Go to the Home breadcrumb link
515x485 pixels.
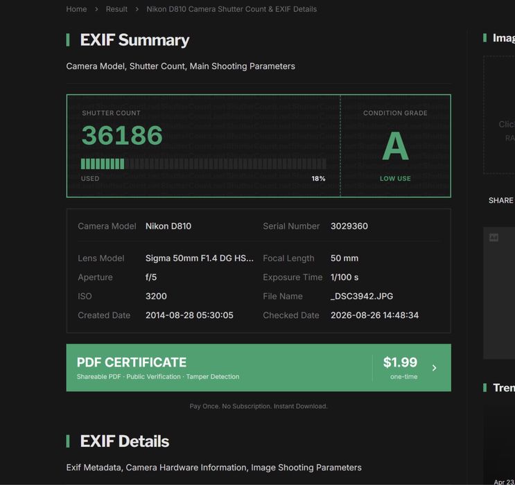click(x=76, y=9)
